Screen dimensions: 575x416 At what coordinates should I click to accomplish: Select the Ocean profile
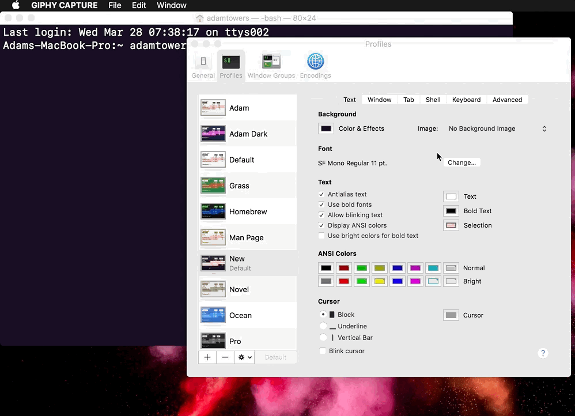click(x=248, y=316)
